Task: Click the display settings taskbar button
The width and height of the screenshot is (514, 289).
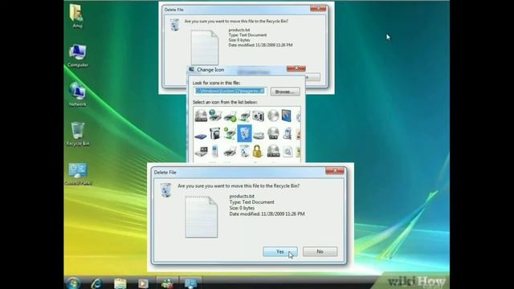Action: [191, 283]
